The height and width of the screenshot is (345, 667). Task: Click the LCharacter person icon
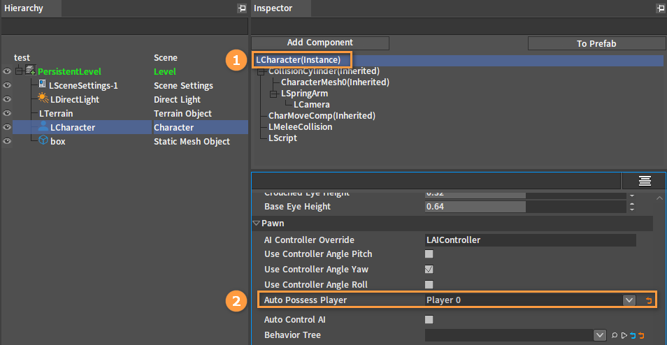(x=43, y=126)
